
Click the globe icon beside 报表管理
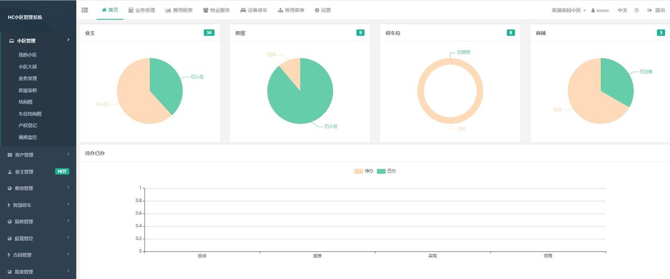click(x=10, y=272)
